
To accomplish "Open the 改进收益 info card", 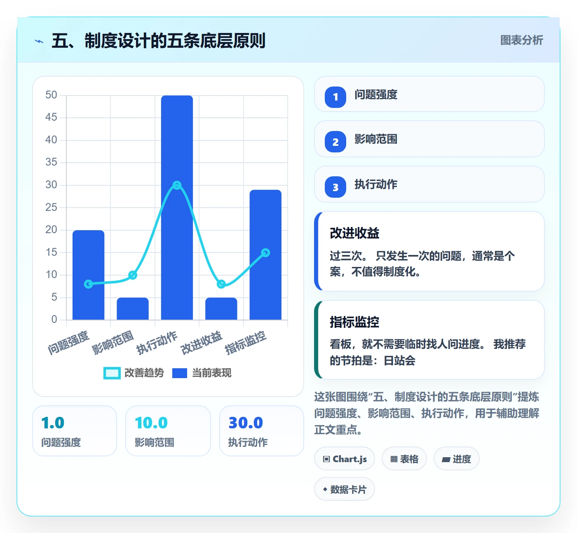I will [429, 251].
